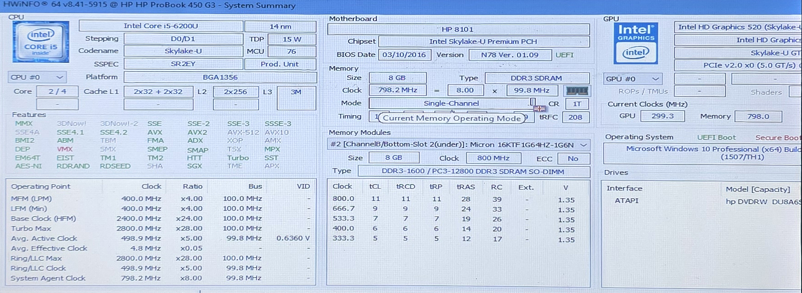Open the GPU #0 selector dropdown
Image resolution: width=802 pixels, height=293 pixels.
tap(633, 79)
